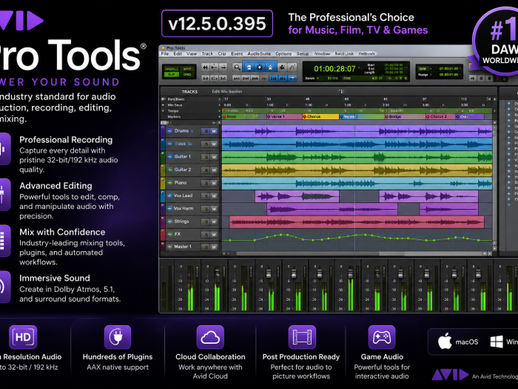
Task: Select the Trim tool in toolbar
Action: (x=249, y=67)
